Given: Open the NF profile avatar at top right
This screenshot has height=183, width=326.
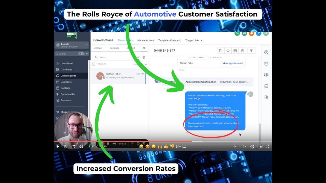Looking at the screenshot, I should [266, 33].
